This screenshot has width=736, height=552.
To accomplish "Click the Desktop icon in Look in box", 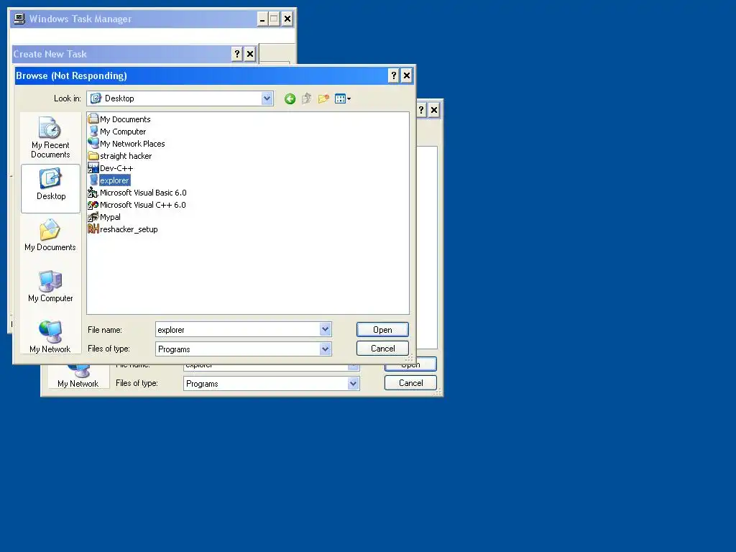I will coord(96,98).
